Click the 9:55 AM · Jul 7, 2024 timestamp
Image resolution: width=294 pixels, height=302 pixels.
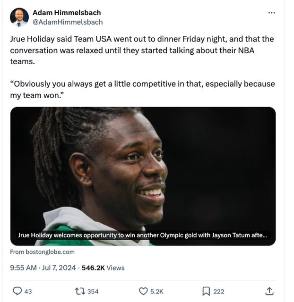pos(43,268)
